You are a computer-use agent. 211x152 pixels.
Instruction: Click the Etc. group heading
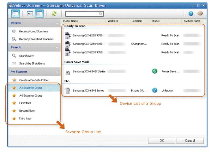67,81
